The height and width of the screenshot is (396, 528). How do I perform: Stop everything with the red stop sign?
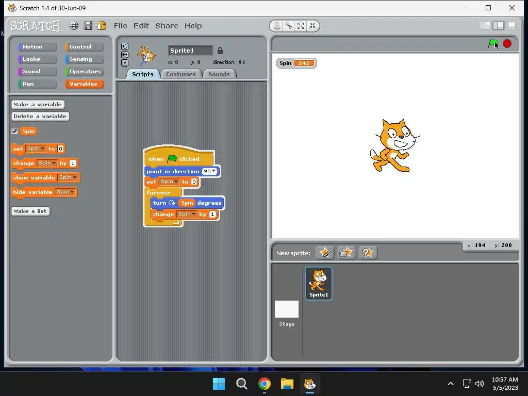(x=507, y=44)
